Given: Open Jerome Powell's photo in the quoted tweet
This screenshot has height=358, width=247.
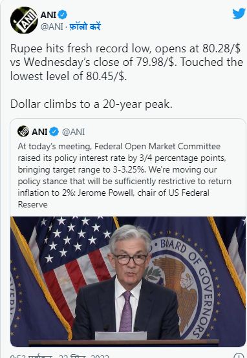Looking at the screenshot, I should pos(128,281).
